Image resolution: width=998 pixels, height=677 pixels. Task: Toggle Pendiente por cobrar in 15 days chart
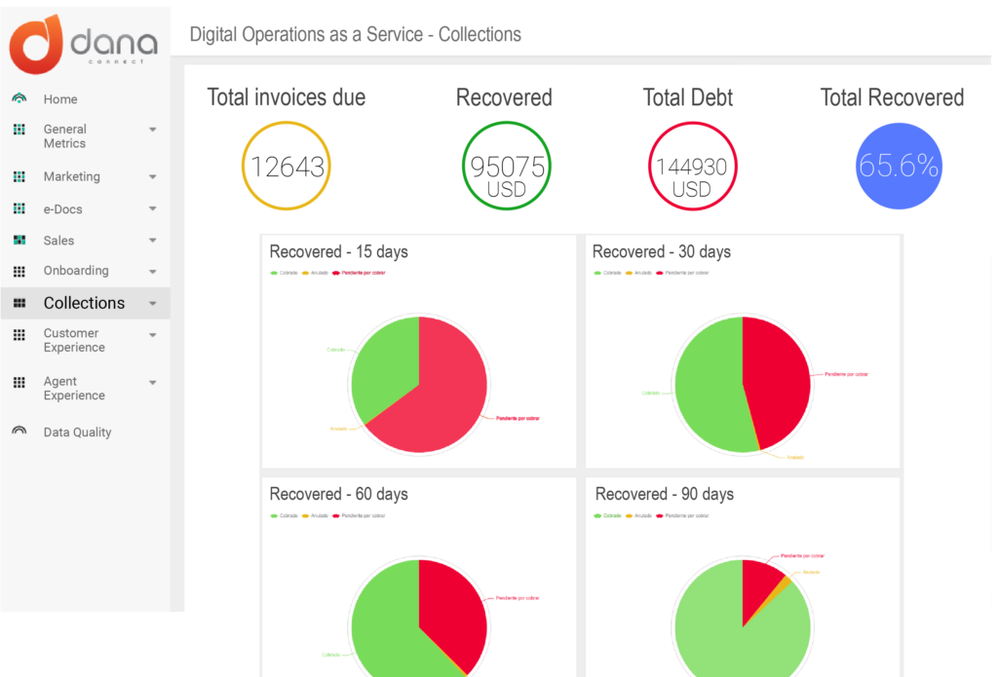click(x=359, y=273)
